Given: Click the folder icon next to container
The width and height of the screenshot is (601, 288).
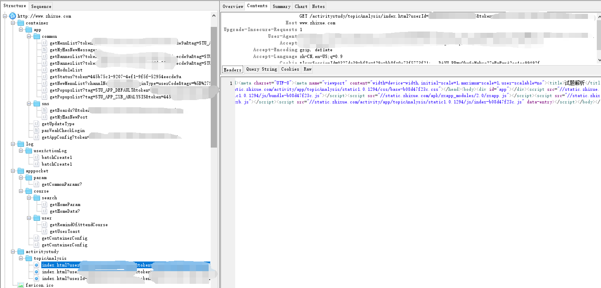Looking at the screenshot, I should pyautogui.click(x=21, y=23).
